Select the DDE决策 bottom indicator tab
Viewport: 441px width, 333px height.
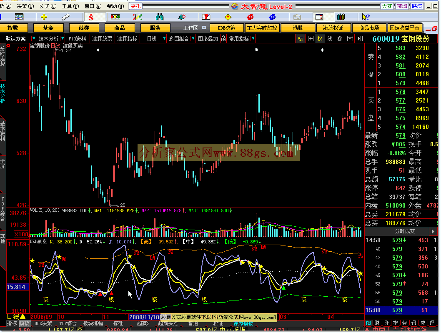pyautogui.click(x=43, y=323)
